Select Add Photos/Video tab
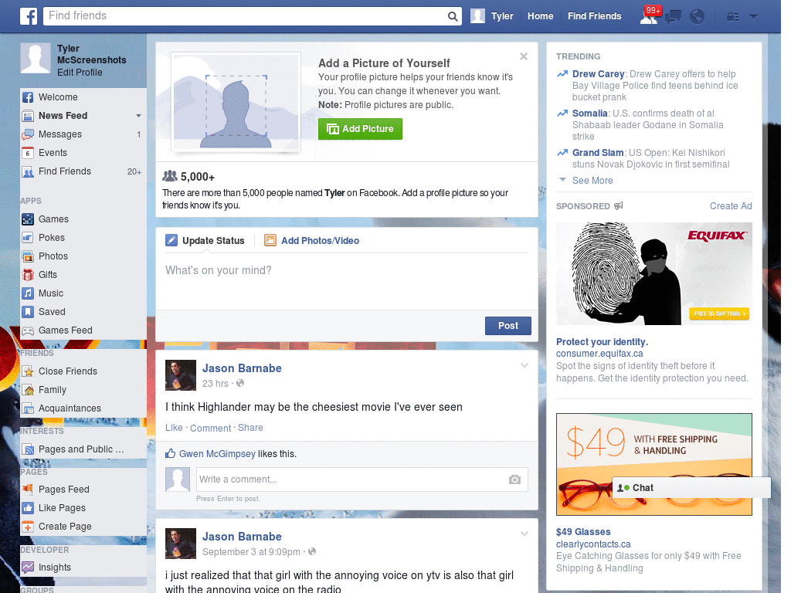791x593 pixels. [x=312, y=241]
